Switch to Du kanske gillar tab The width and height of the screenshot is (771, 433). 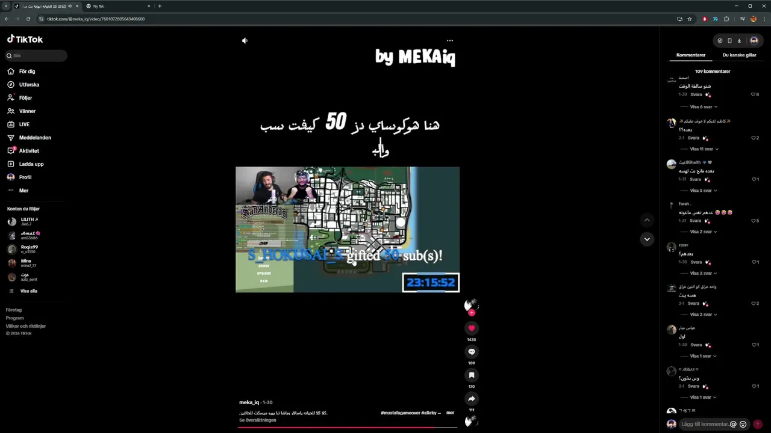[739, 55]
